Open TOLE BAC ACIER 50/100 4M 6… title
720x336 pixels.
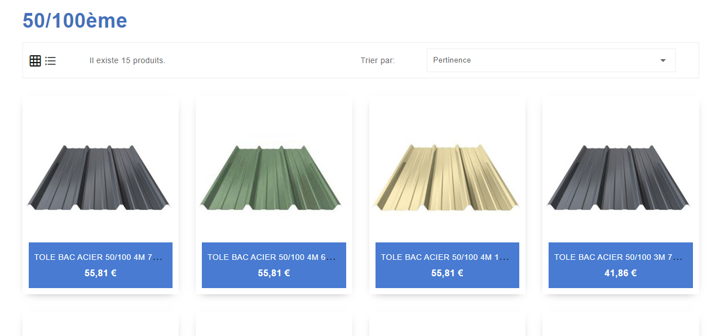(x=271, y=257)
